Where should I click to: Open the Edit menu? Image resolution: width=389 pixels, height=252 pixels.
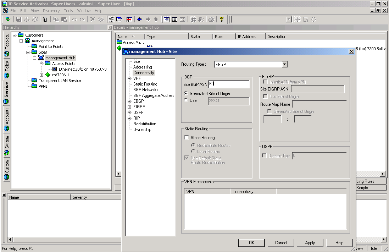click(x=23, y=11)
